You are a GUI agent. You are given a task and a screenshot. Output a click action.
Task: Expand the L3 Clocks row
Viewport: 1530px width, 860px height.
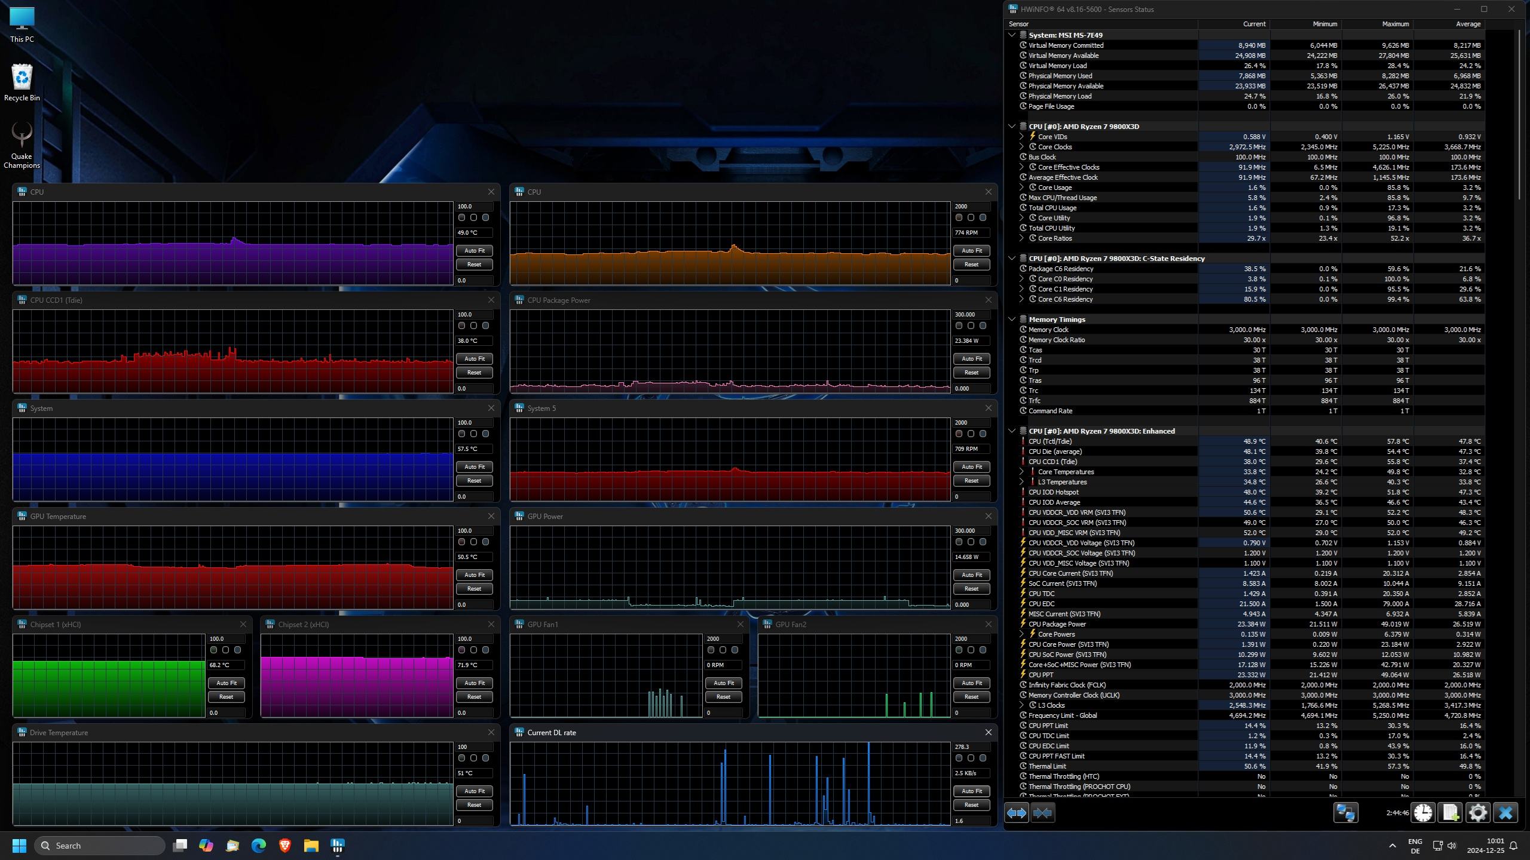coord(1021,705)
